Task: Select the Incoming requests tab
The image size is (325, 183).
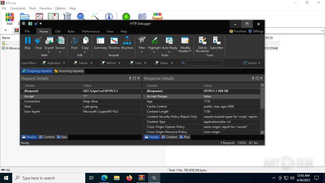Action: point(69,71)
